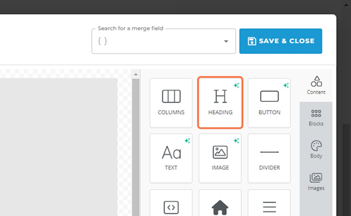Switch to the Blocks tab
Screen dimensions: 351x216
coord(316,118)
